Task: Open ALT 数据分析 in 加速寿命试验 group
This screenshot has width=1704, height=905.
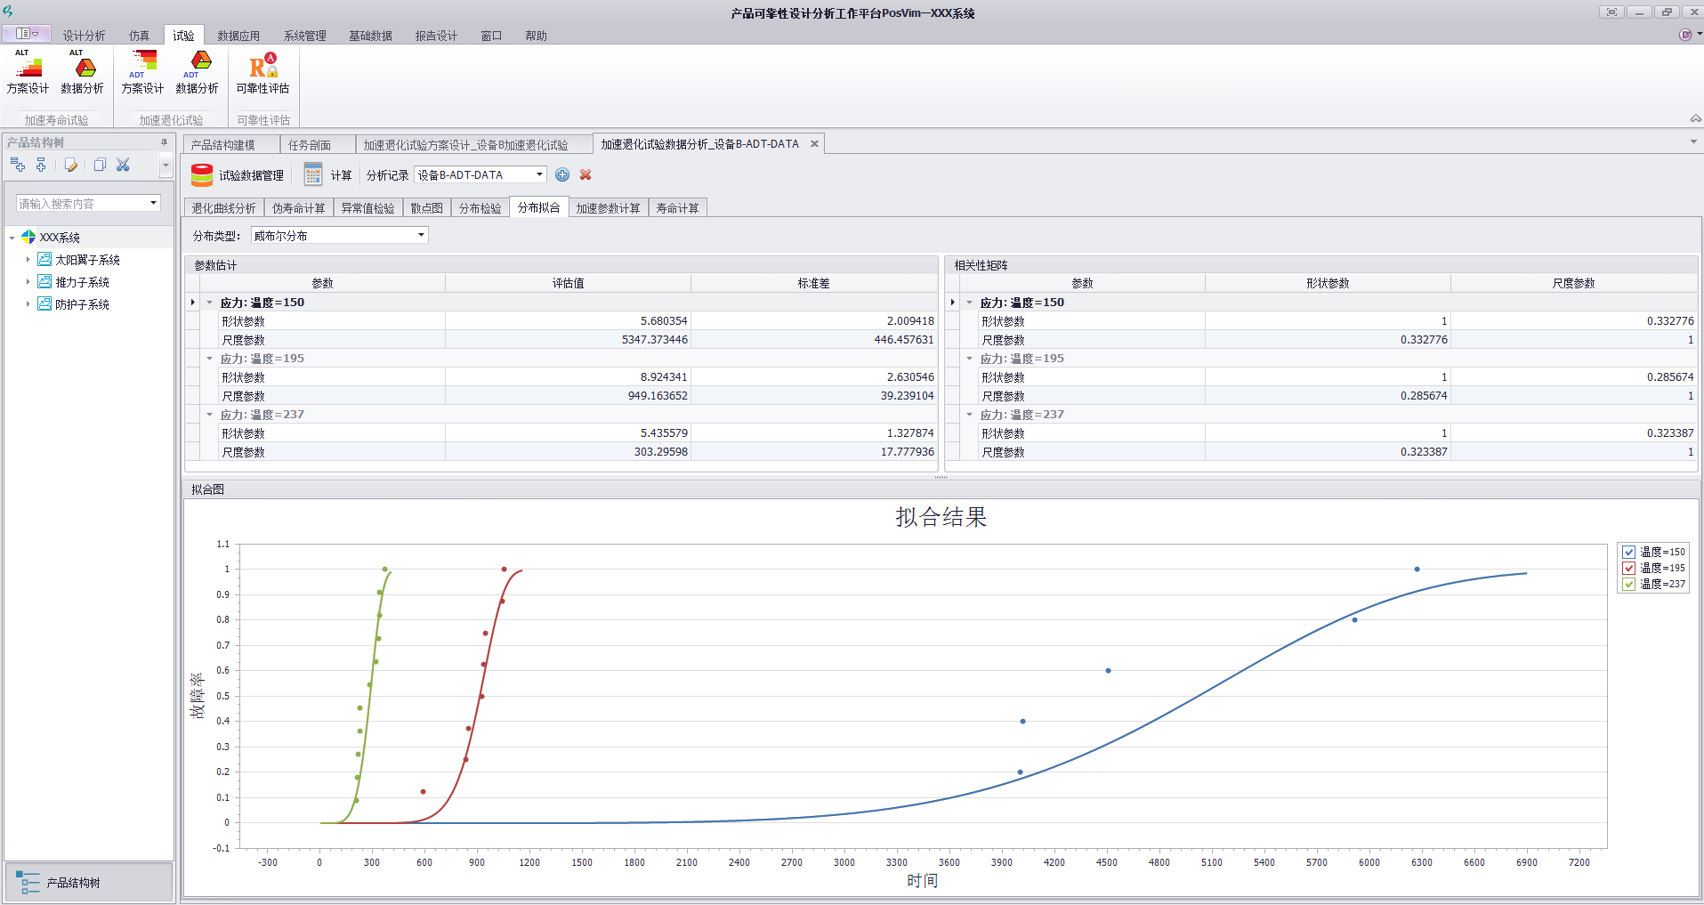Action: (82, 72)
